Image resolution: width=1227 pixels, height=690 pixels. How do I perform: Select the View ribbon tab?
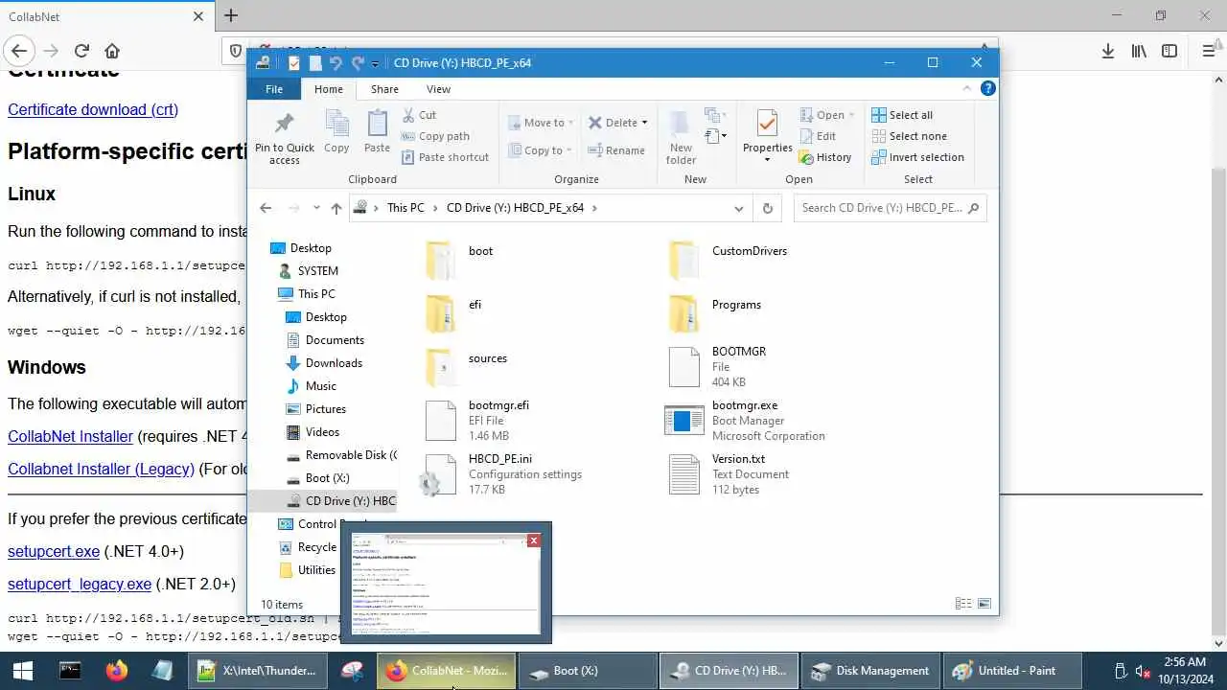[438, 89]
